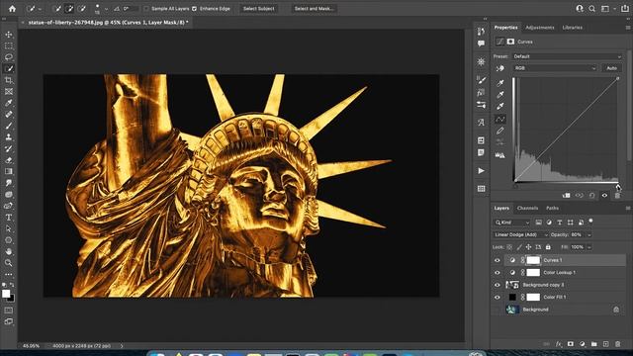
Task: Select the Crop tool
Action: tap(9, 80)
